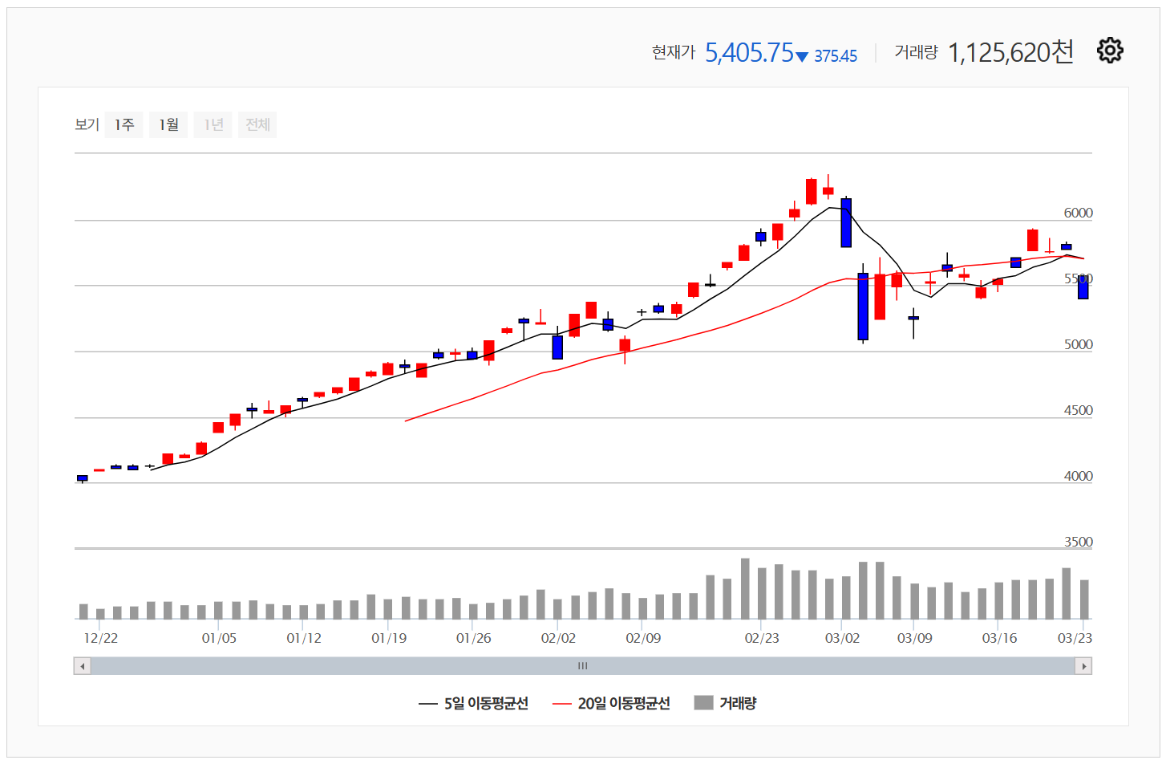
Task: Select the 1년 view period
Action: (213, 124)
